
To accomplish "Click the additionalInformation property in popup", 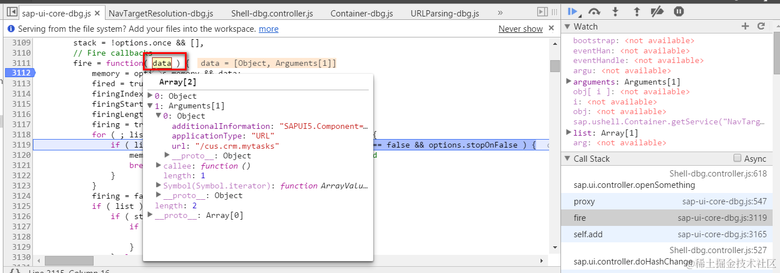I will point(270,126).
